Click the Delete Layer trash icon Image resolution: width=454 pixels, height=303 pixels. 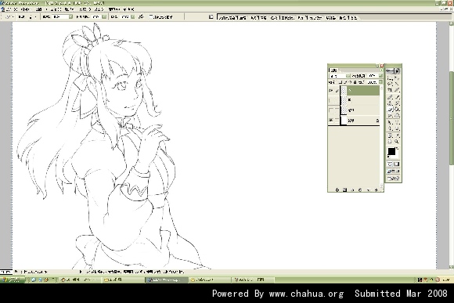376,190
